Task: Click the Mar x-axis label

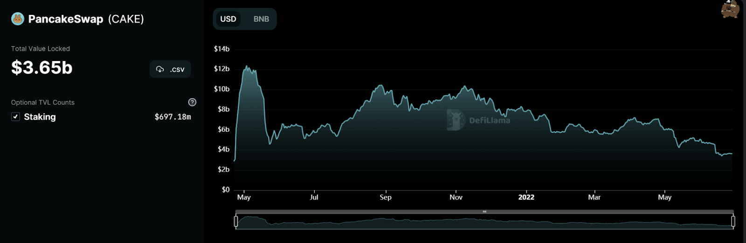Action: 594,197
